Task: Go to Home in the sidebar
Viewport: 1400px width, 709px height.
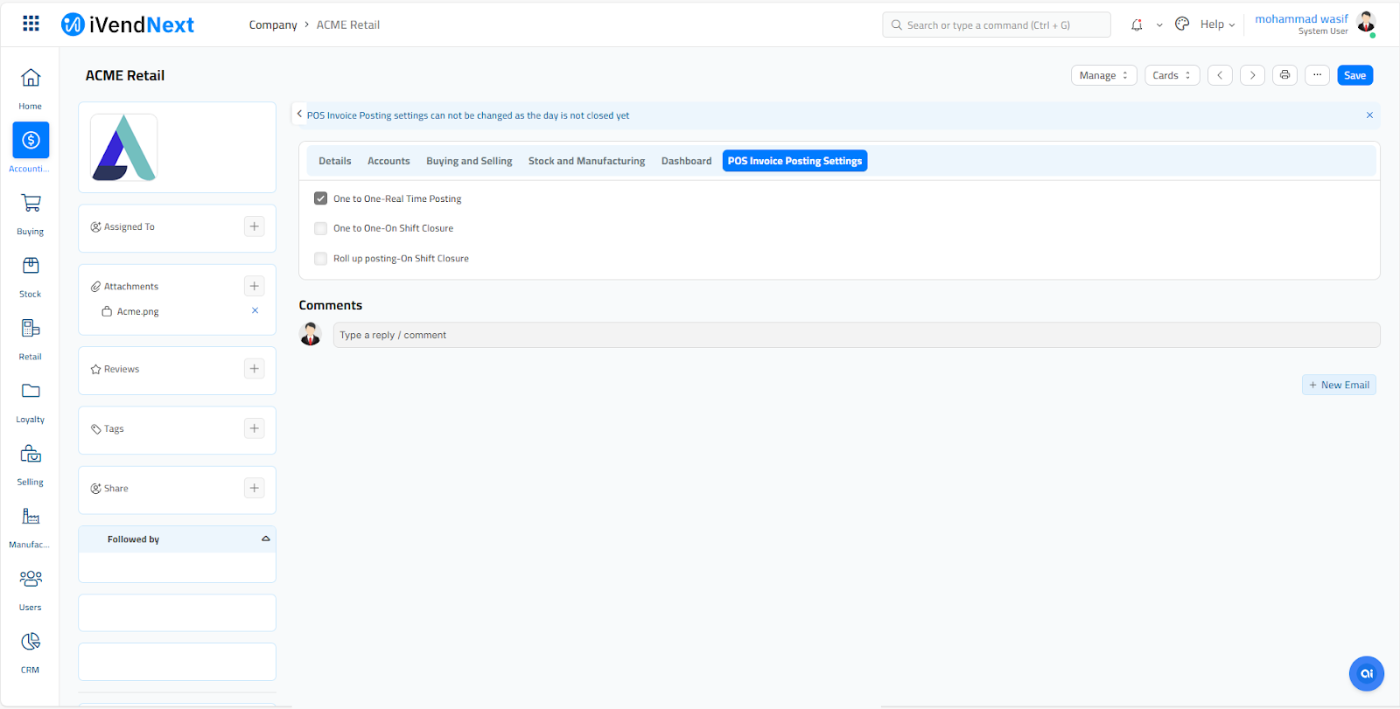Action: click(x=31, y=88)
